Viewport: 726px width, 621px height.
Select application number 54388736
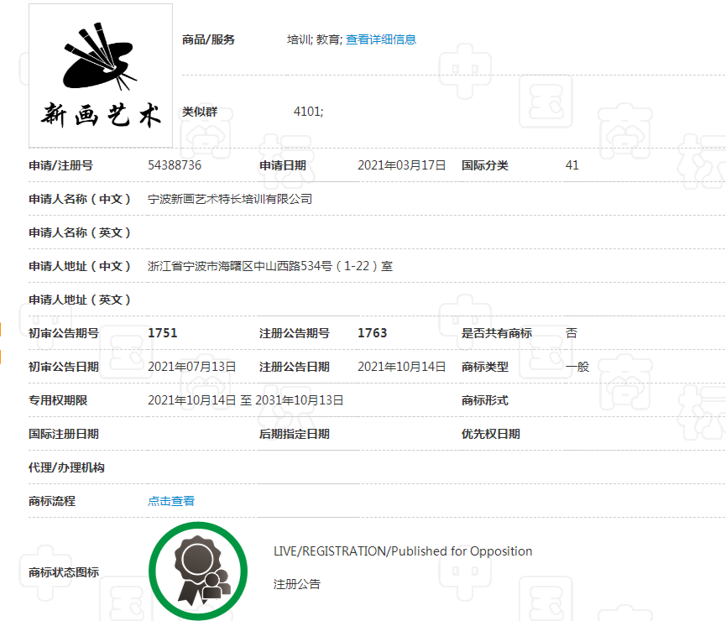click(175, 165)
